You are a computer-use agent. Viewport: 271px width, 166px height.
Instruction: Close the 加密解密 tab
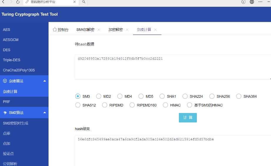127,30
